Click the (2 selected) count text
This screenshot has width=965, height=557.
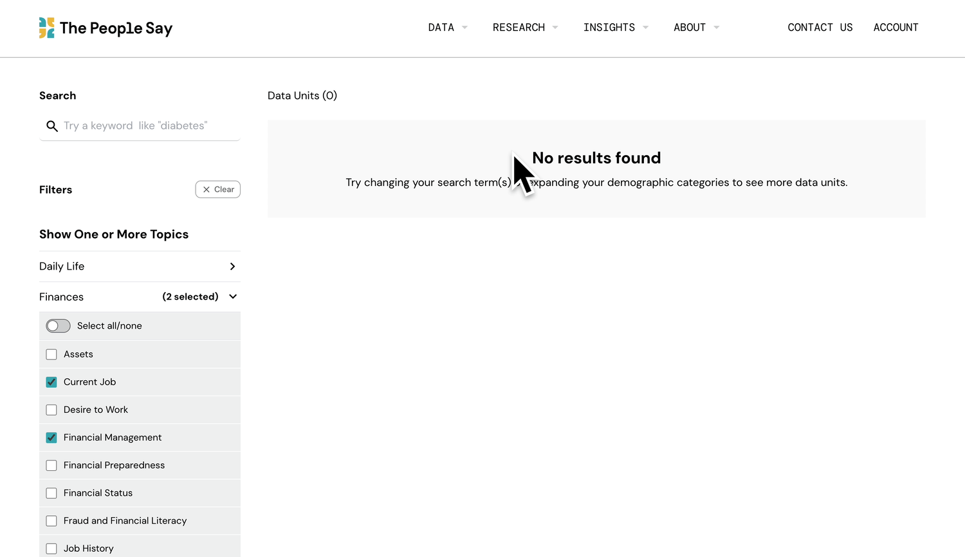[190, 297]
